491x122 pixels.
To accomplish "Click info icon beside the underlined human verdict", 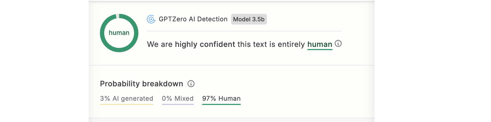I will 338,43.
